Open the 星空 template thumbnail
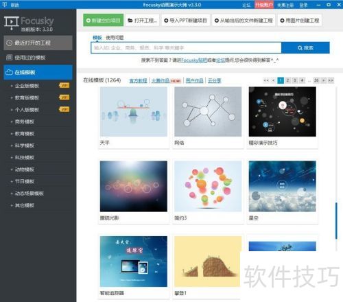The image size is (343, 302). (x=283, y=186)
